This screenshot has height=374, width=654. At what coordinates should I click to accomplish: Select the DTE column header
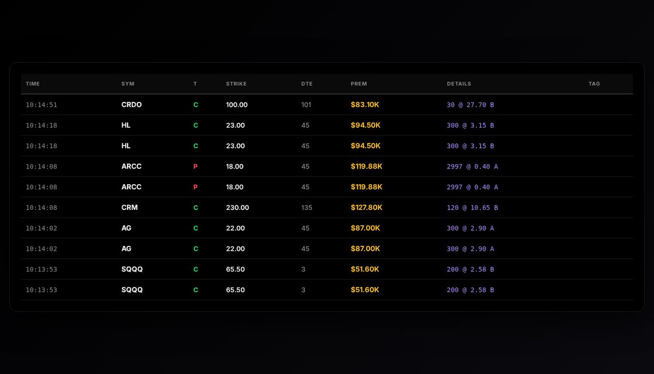click(x=307, y=84)
